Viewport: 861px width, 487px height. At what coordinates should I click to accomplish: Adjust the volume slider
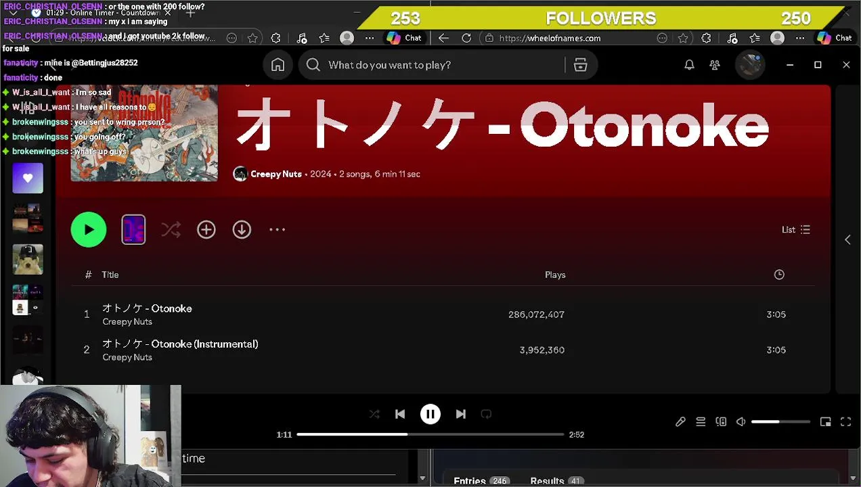[x=780, y=422]
